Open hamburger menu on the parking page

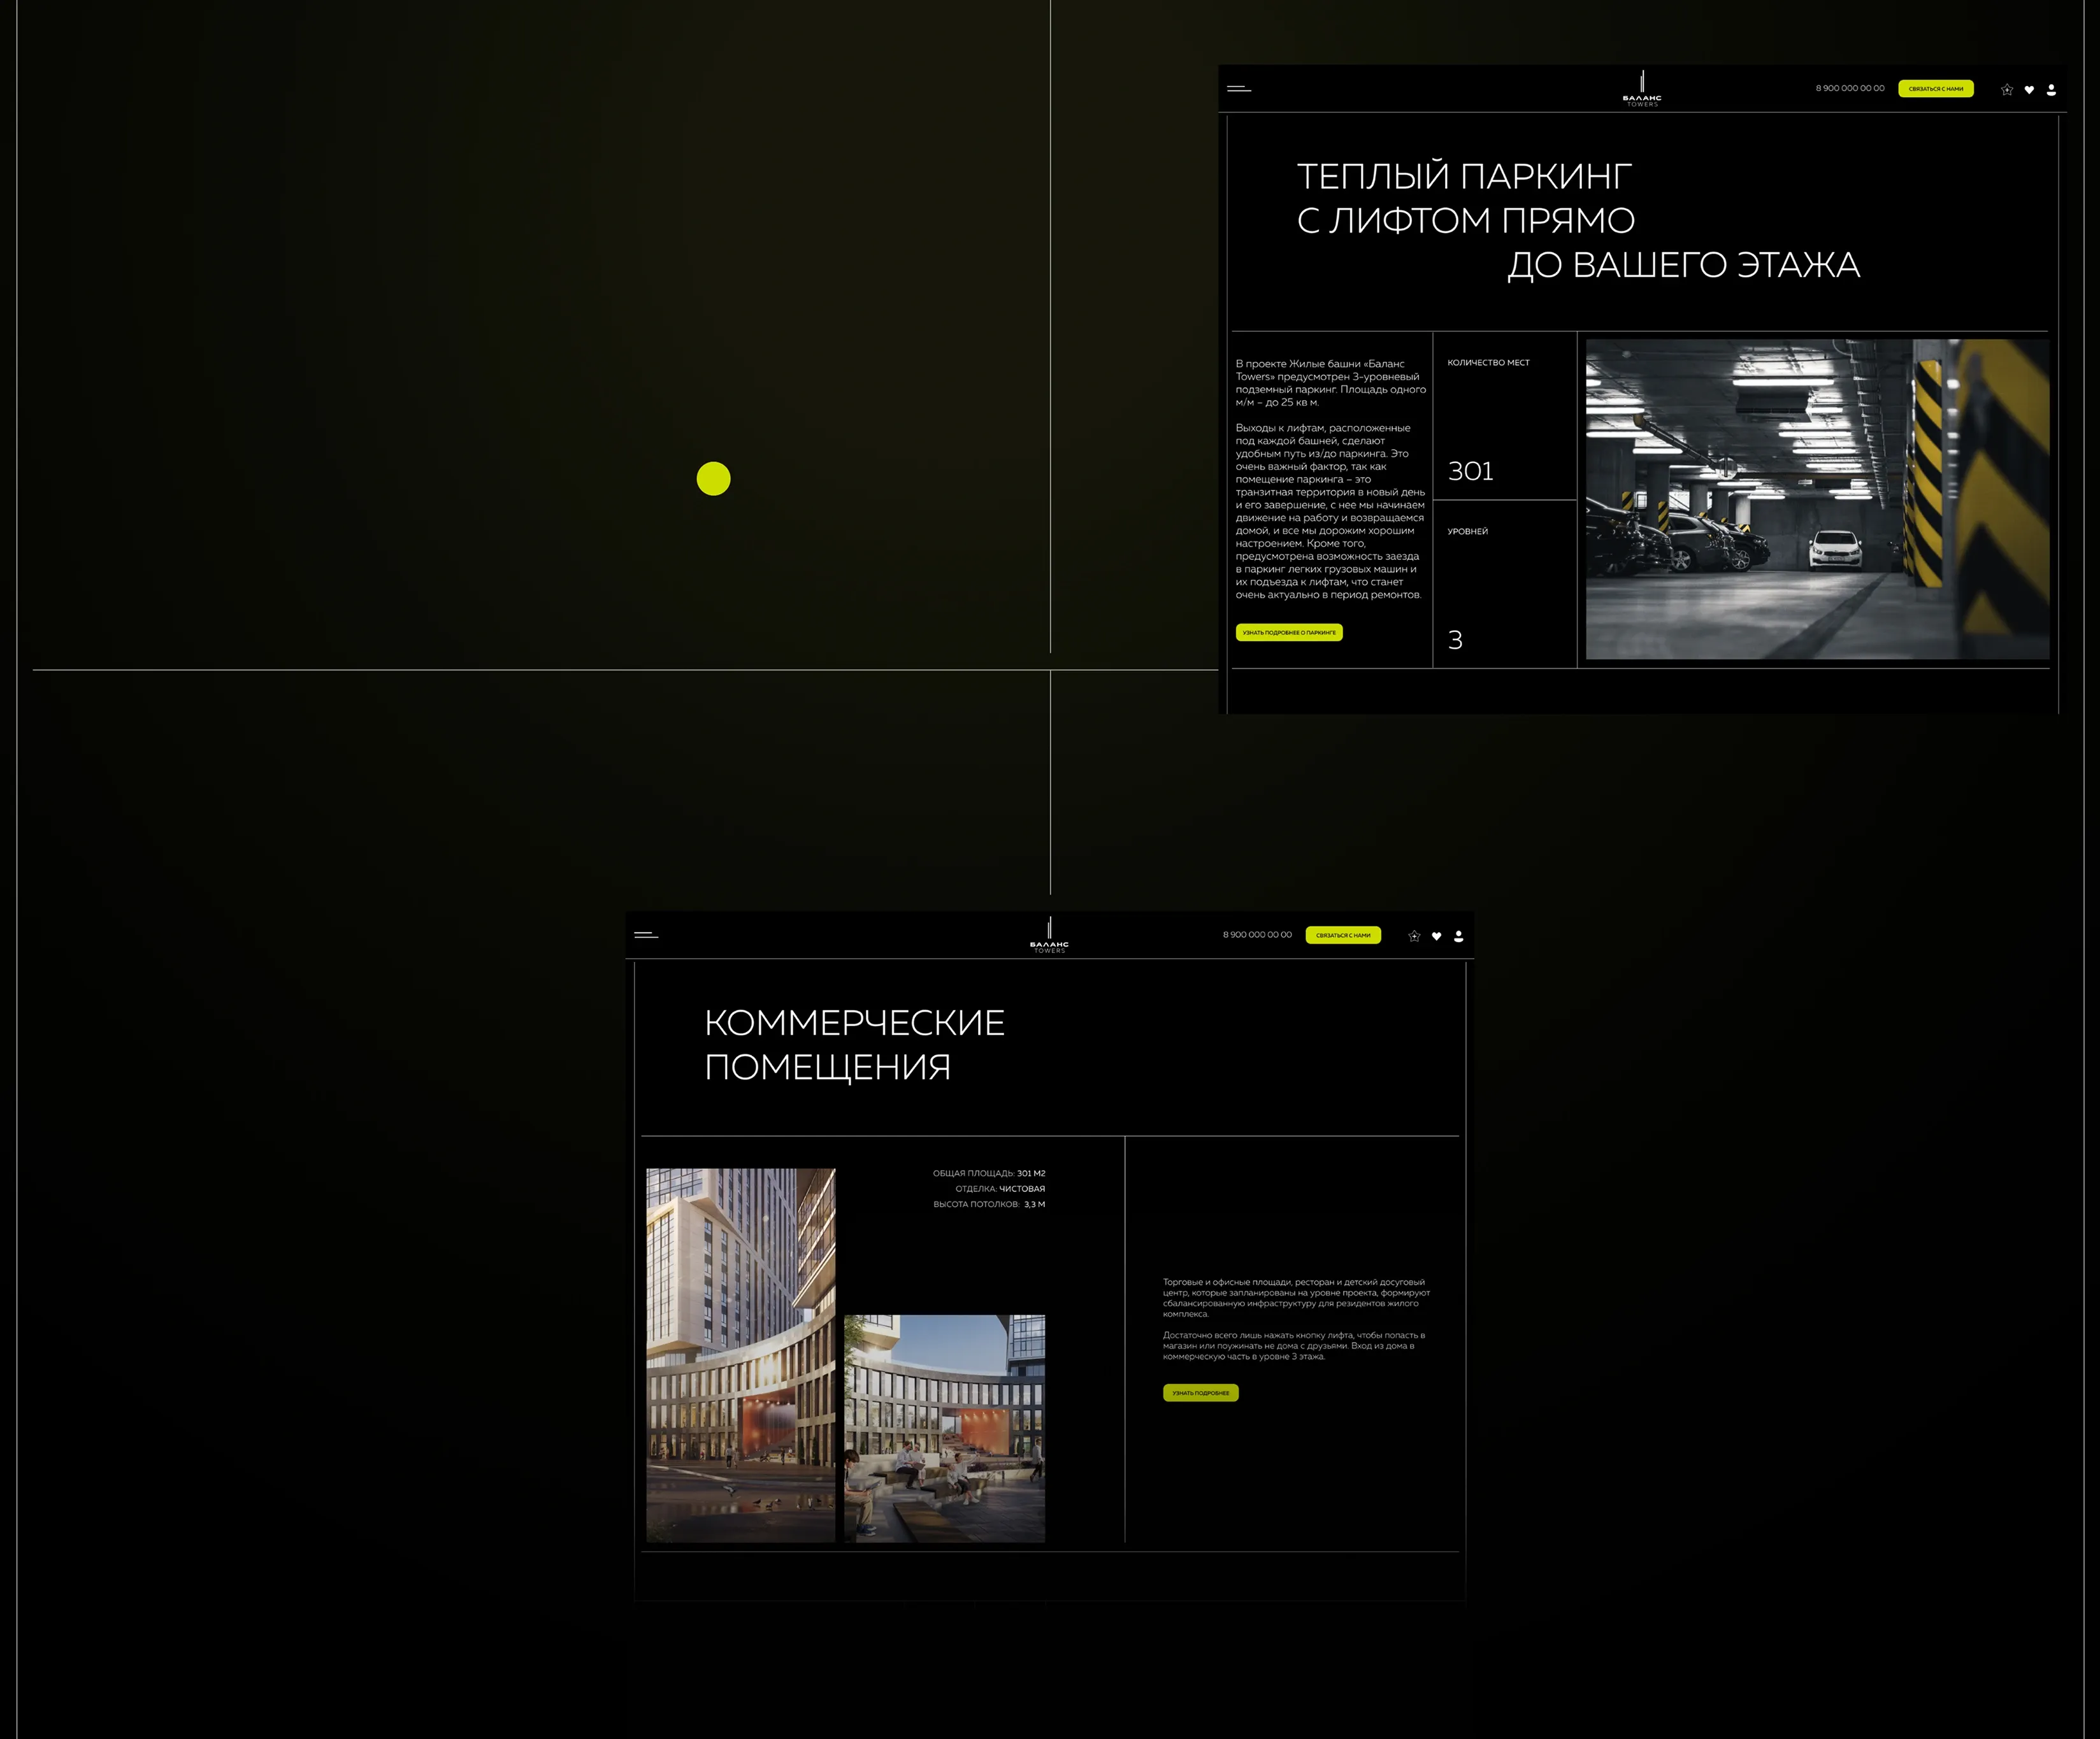(1239, 89)
